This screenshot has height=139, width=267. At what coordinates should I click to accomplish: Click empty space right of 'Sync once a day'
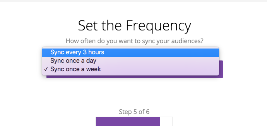coord(157,61)
